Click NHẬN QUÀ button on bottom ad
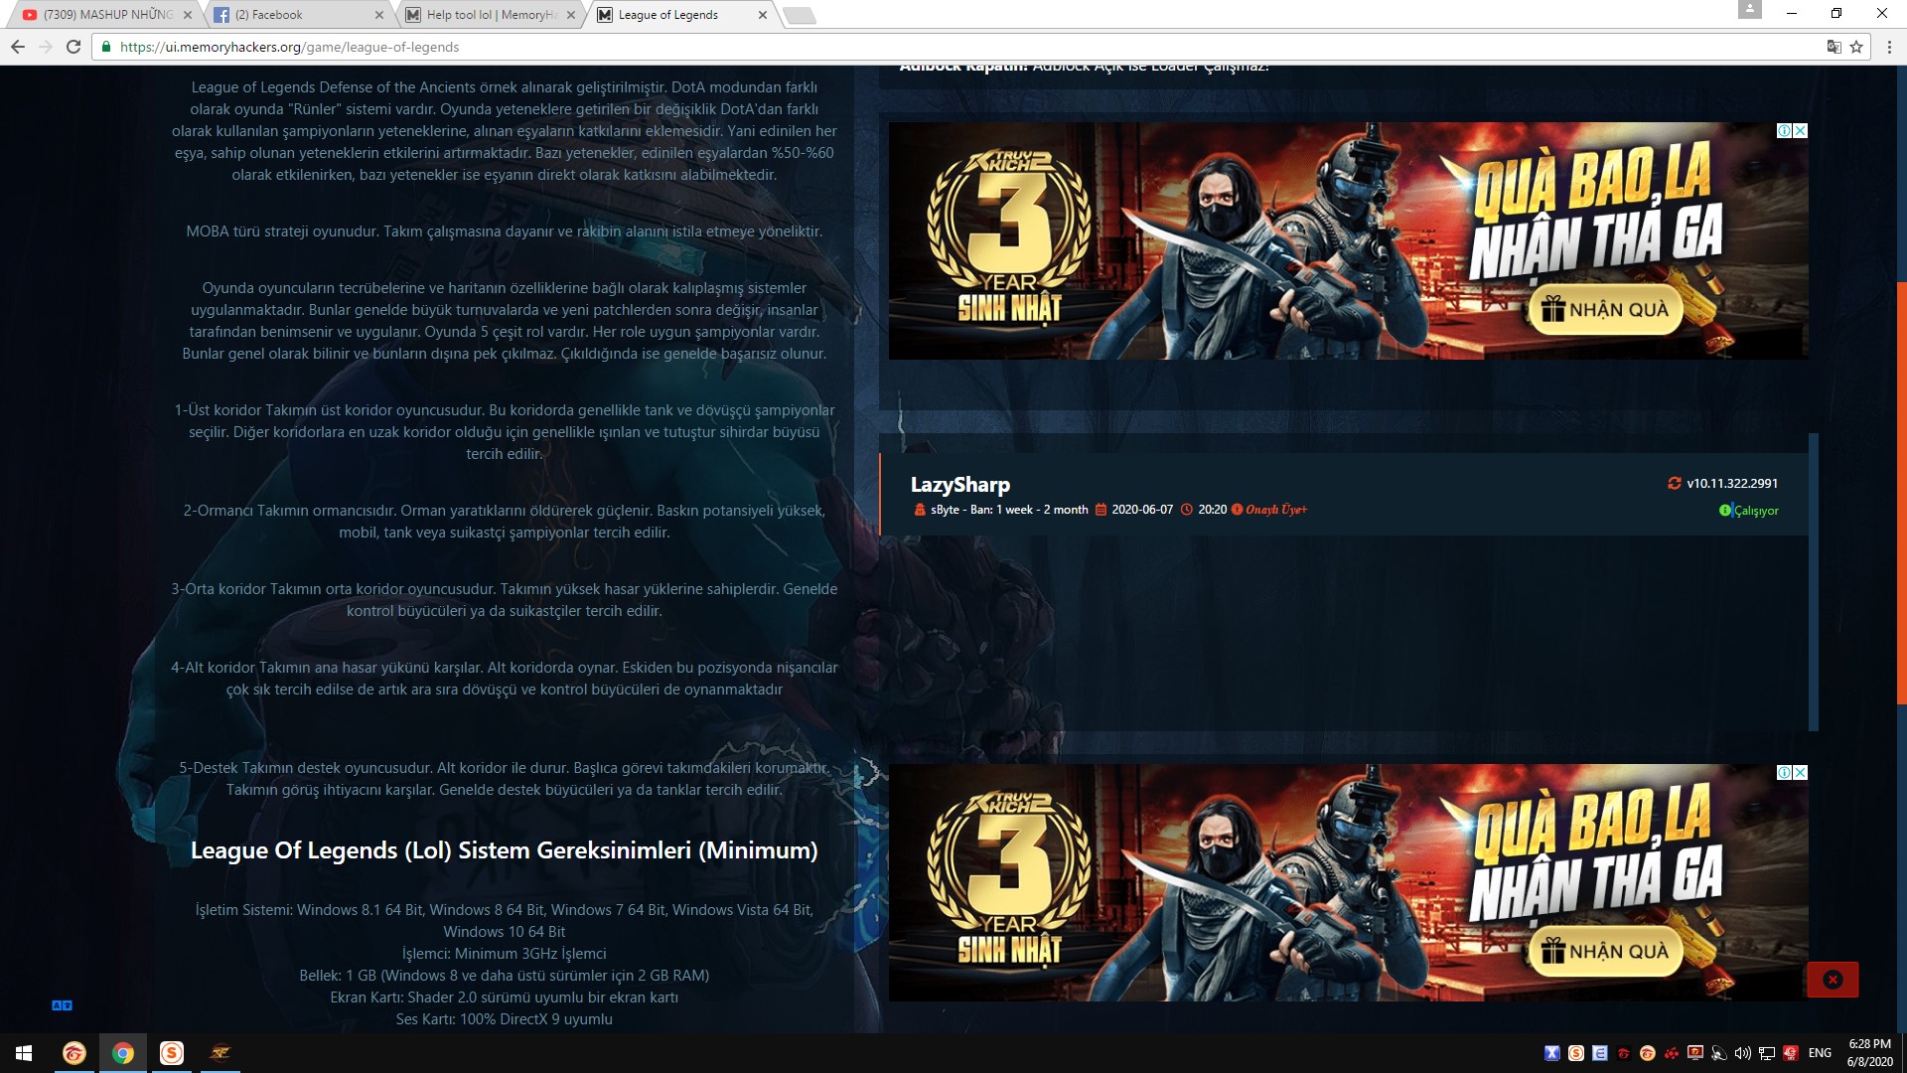This screenshot has width=1907, height=1073. [1606, 952]
